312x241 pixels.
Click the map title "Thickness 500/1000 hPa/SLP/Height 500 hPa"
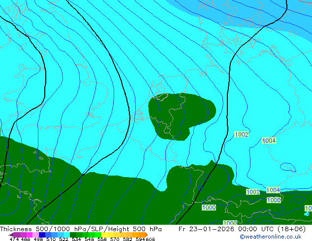(81, 229)
